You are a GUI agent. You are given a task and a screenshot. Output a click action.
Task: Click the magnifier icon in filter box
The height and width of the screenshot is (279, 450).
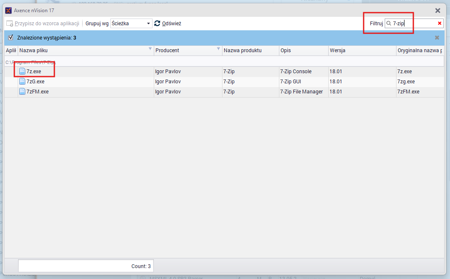coord(389,24)
